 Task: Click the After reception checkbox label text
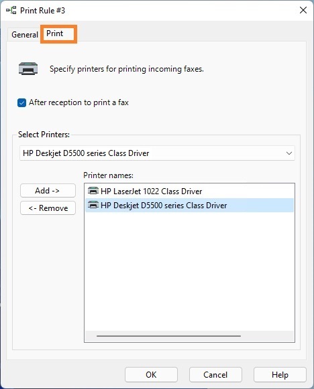point(78,102)
